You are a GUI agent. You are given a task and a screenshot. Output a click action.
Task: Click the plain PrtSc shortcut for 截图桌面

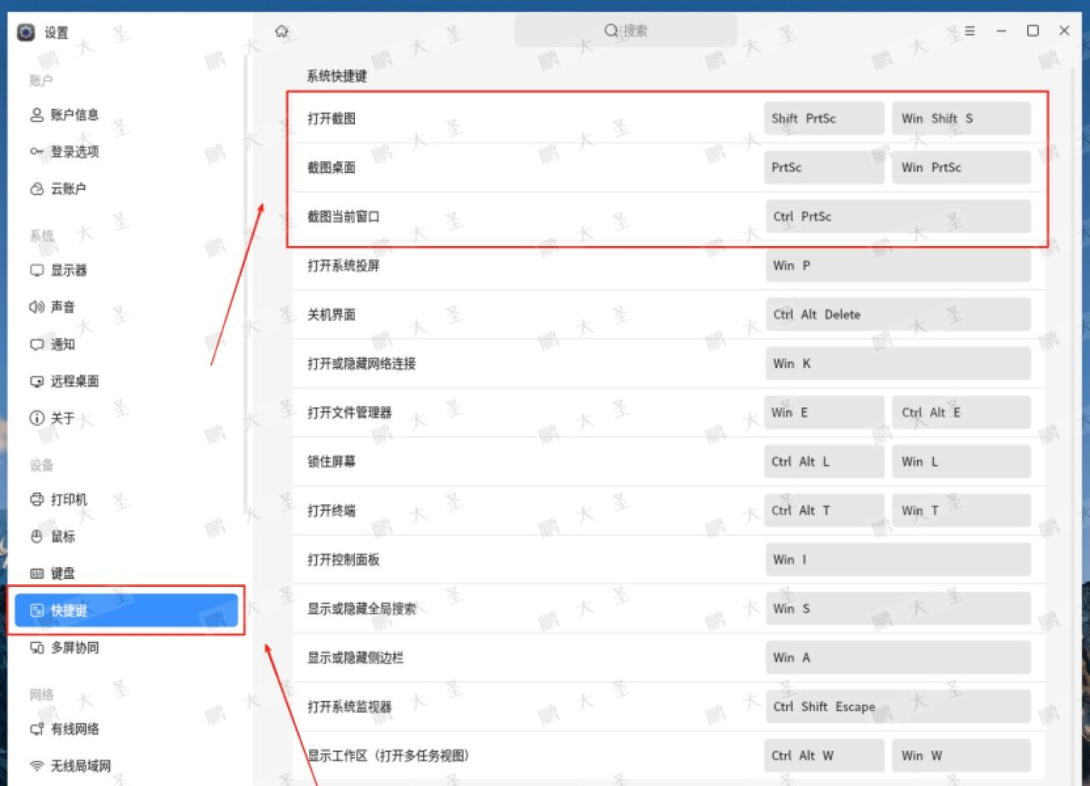click(x=824, y=168)
